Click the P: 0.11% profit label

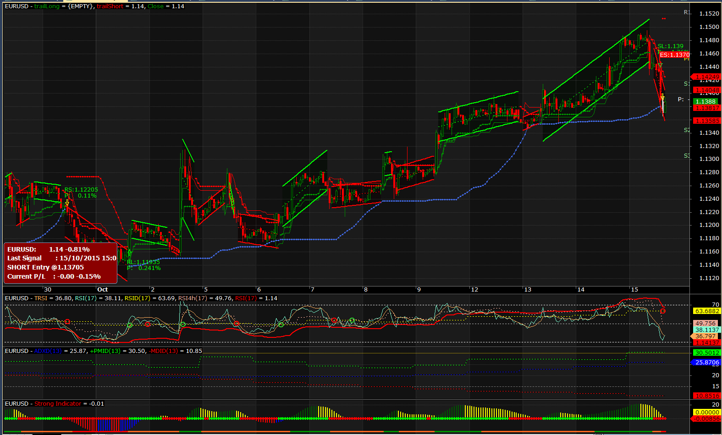[81, 196]
